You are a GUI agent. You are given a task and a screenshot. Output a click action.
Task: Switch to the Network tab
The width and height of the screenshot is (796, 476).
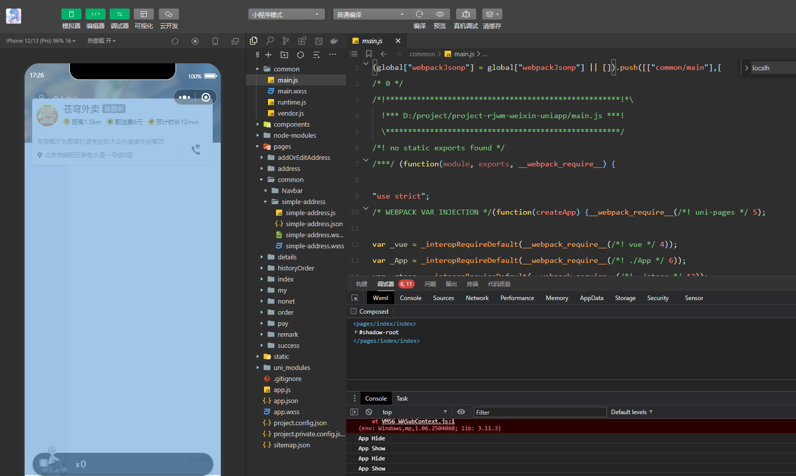pos(477,298)
